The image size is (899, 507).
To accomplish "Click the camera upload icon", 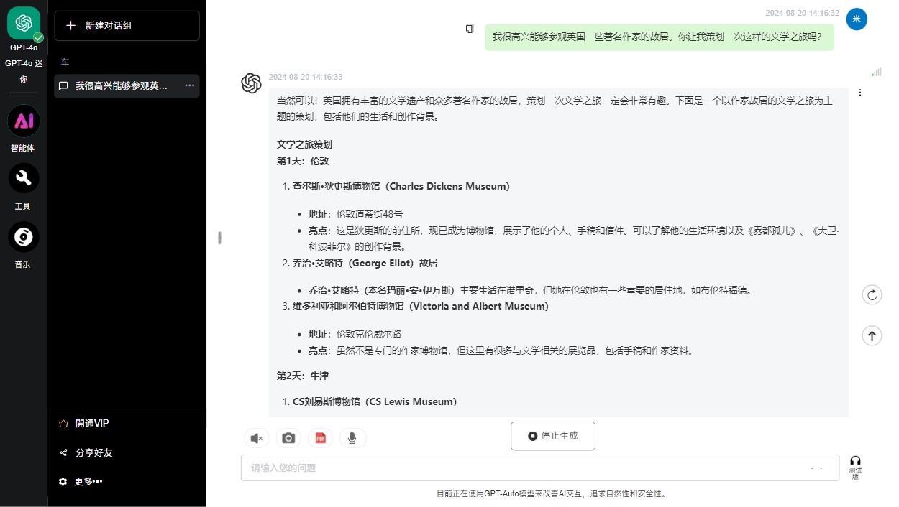I will (288, 438).
